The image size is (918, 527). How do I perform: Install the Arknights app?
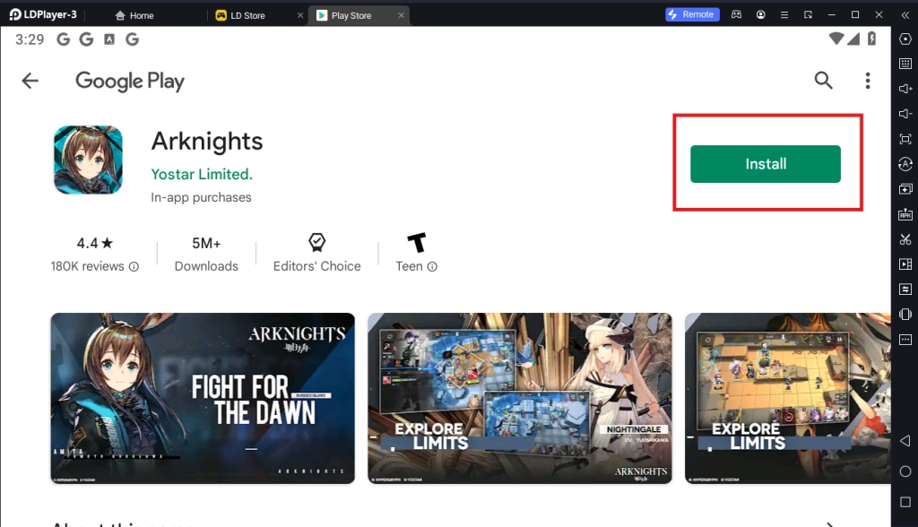[x=766, y=164]
